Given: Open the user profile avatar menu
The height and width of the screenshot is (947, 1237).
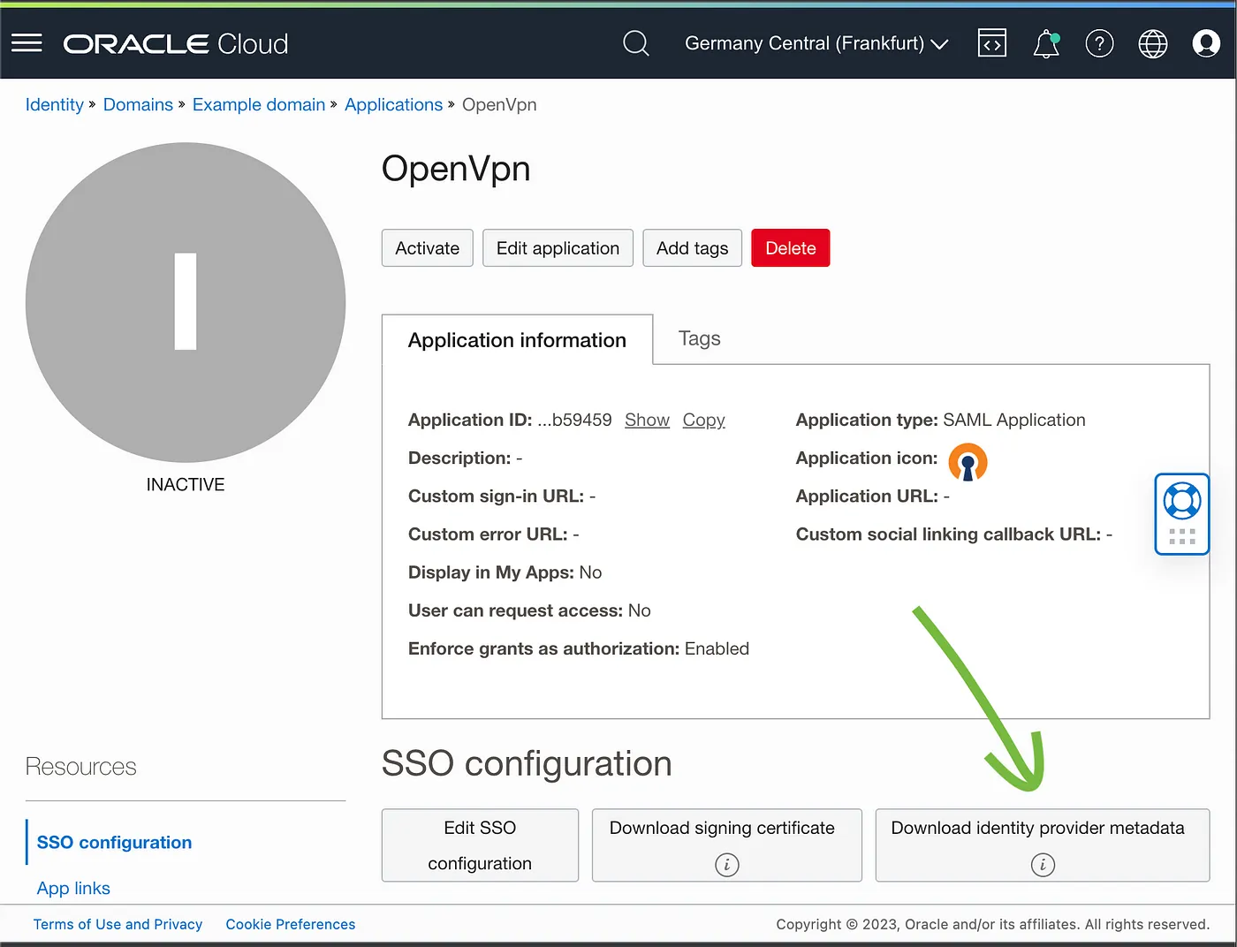Looking at the screenshot, I should click(x=1205, y=43).
